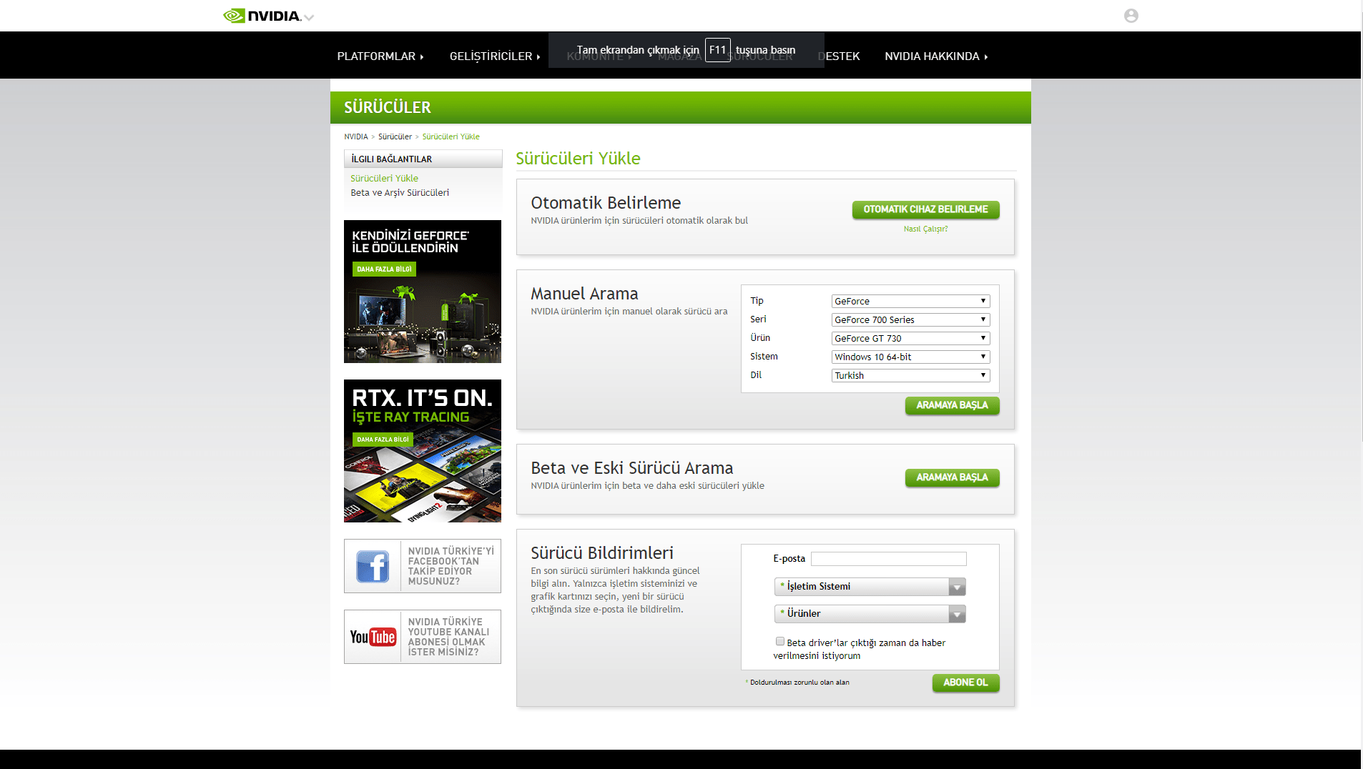
Task: Open the Nasıl Çalışır? link
Action: pyautogui.click(x=925, y=229)
